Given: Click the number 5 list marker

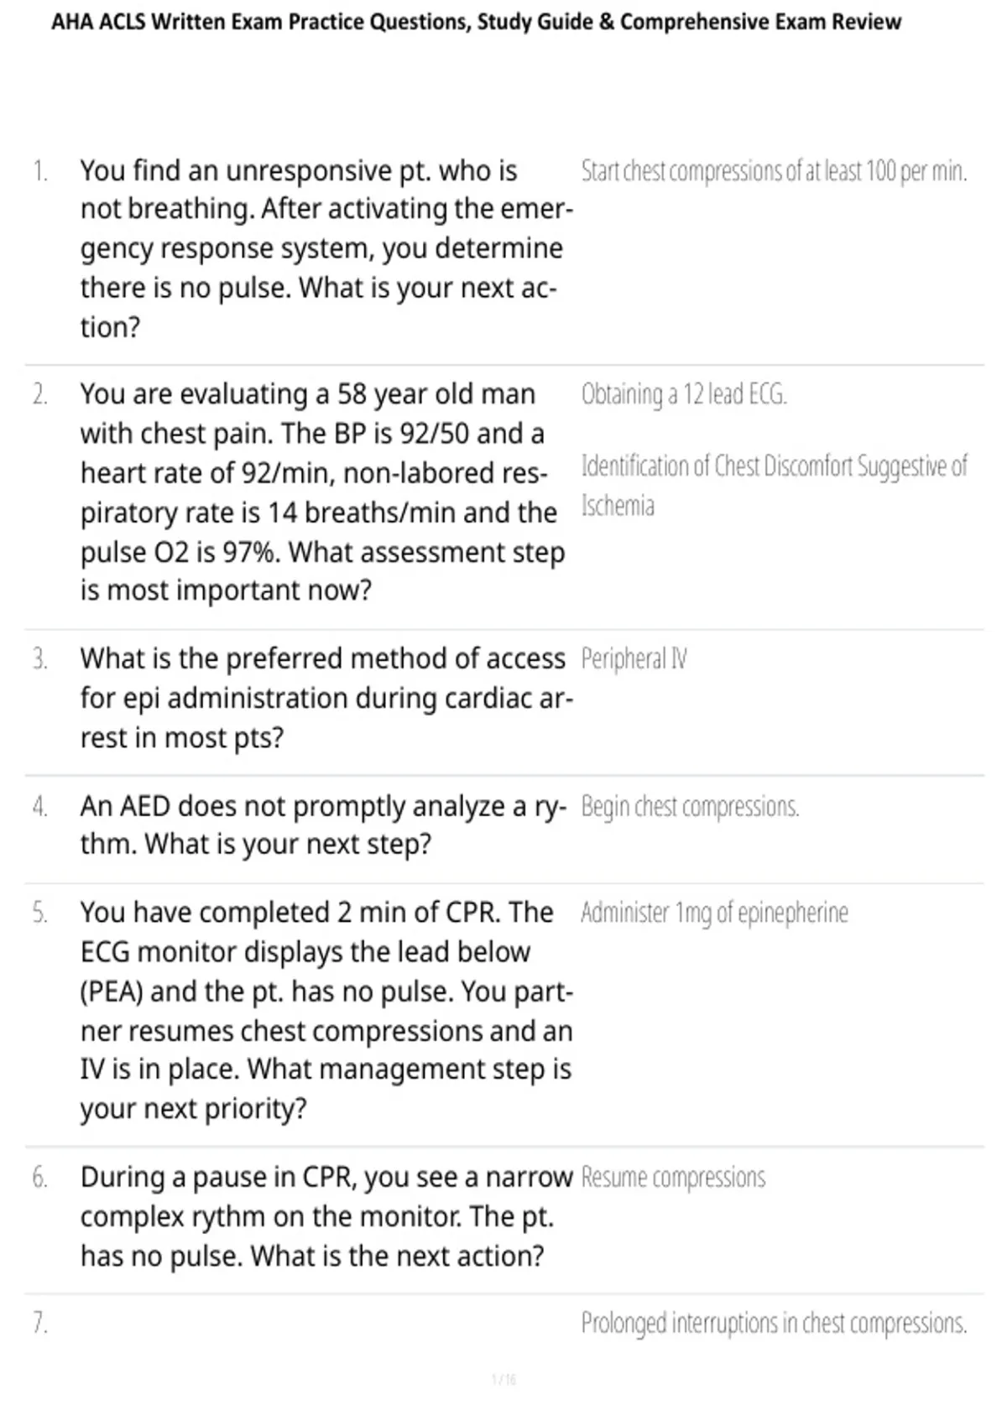Looking at the screenshot, I should [39, 913].
